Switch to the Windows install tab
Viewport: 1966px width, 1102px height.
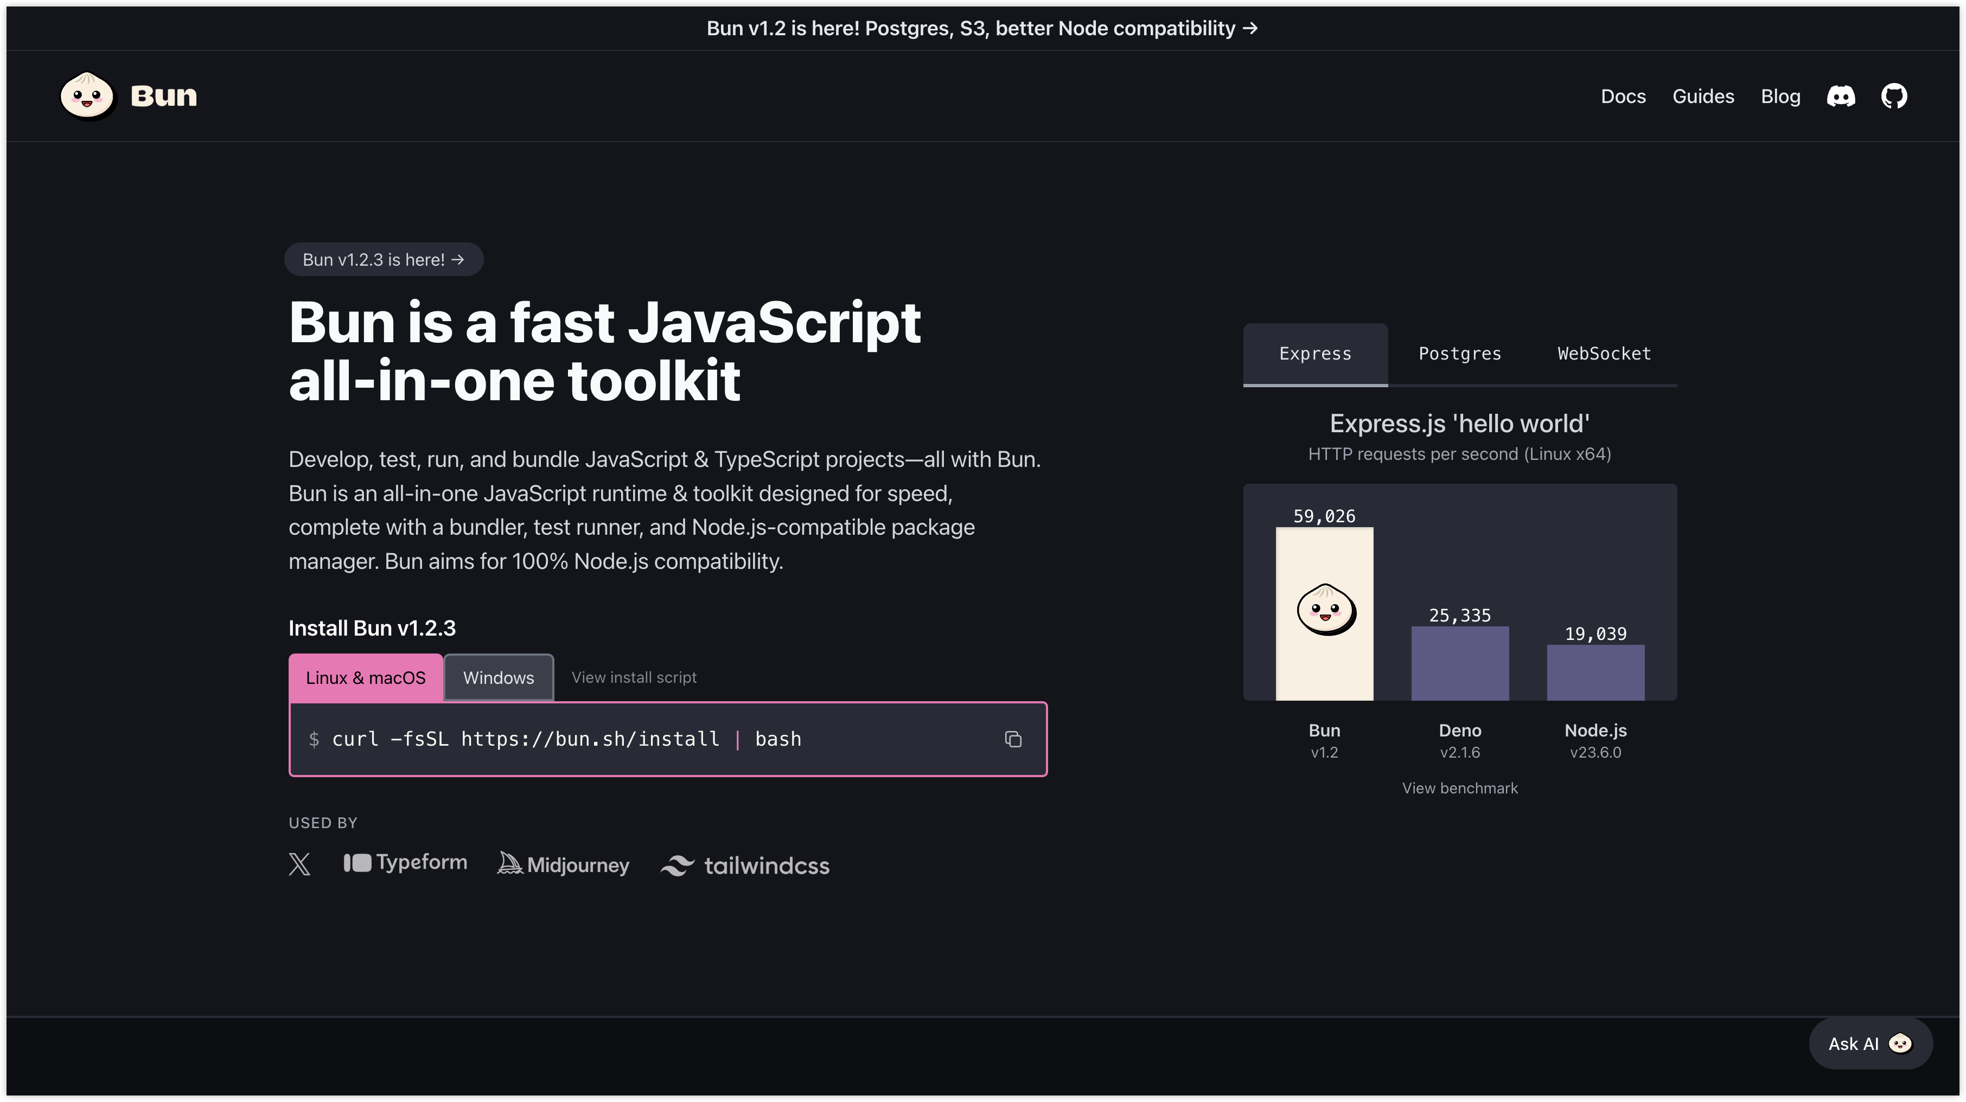[x=499, y=678]
